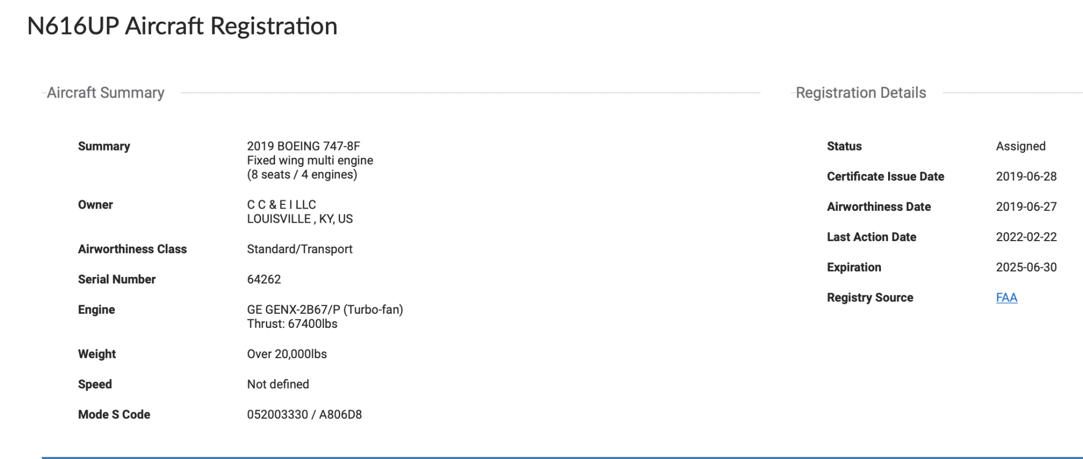Viewport: 1083px width, 459px height.
Task: Select the Registration Details section title
Action: pos(861,93)
